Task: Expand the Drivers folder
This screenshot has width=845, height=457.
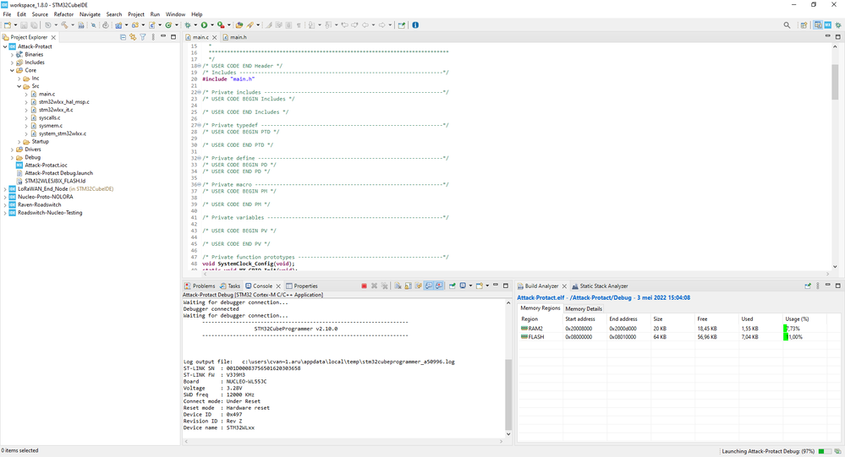Action: point(13,150)
